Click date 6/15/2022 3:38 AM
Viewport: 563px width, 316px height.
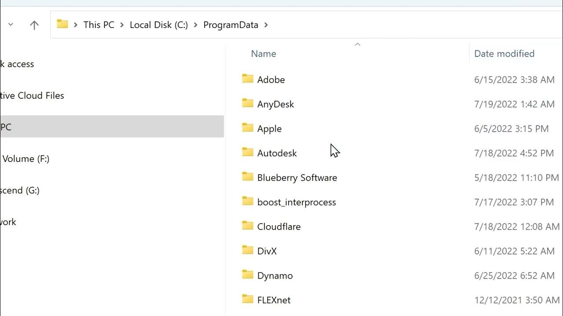pos(514,79)
